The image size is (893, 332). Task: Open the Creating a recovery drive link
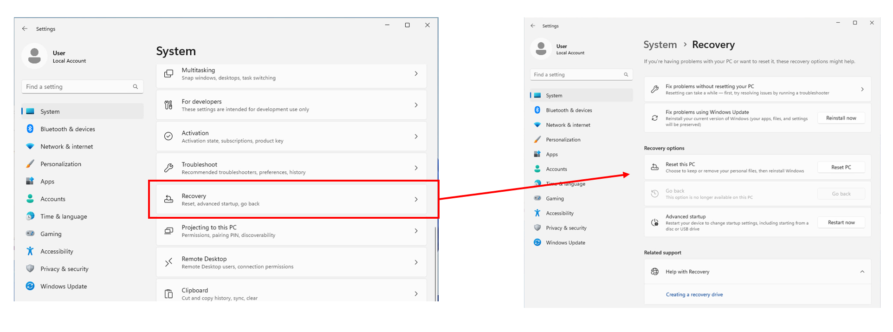[x=694, y=294]
